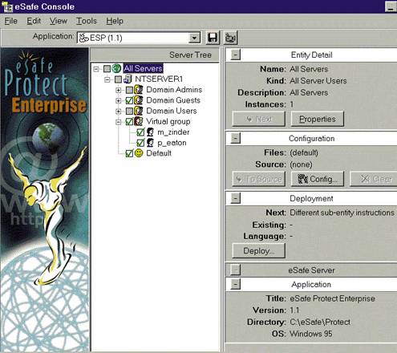Click the Default smiley face icon
This screenshot has height=353, width=397.
click(x=139, y=153)
